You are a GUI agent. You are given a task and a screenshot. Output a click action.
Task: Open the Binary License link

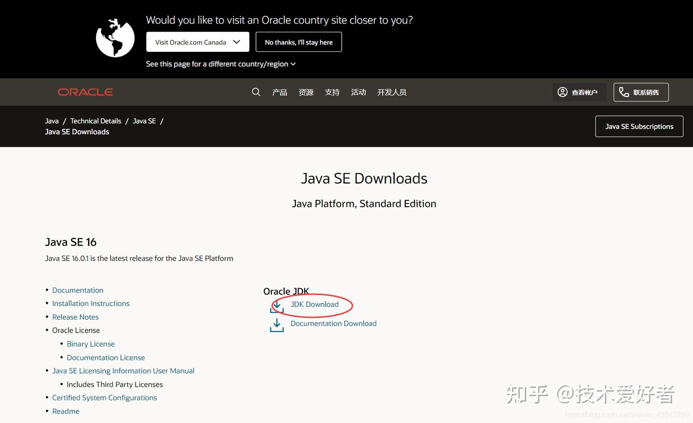(x=90, y=344)
